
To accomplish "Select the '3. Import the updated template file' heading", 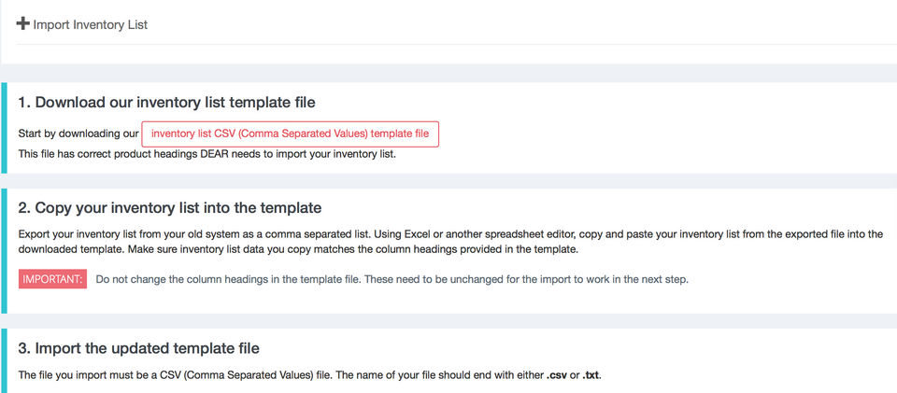I will [x=138, y=348].
